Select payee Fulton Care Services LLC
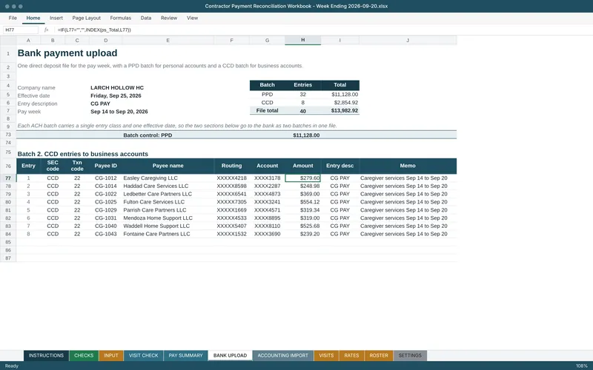The width and height of the screenshot is (593, 370). point(168,202)
